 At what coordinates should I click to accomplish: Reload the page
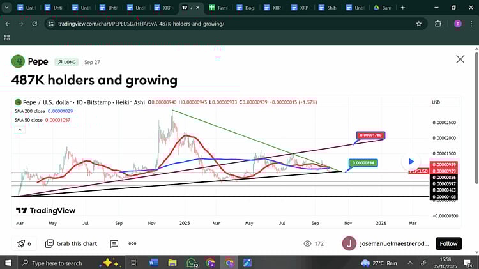36,24
